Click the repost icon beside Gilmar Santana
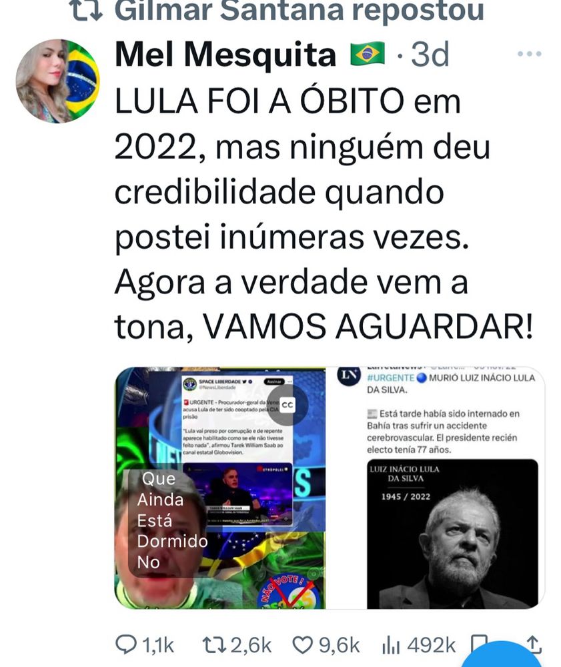The width and height of the screenshot is (561, 667). click(x=86, y=10)
